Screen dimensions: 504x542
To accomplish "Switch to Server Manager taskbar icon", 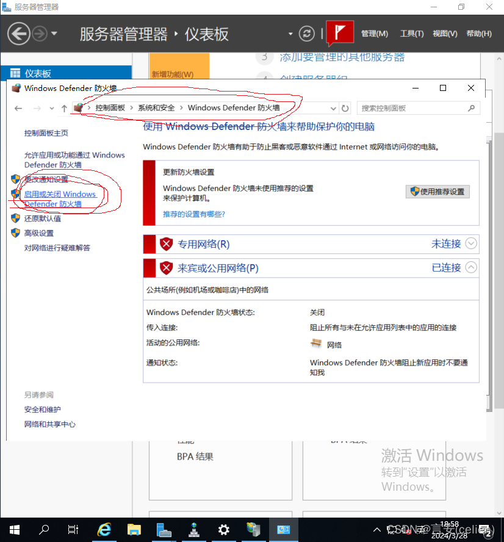I will [164, 530].
